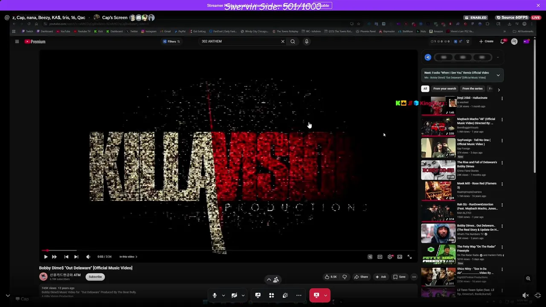The width and height of the screenshot is (546, 307).
Task: Mute the video player volume
Action: (88, 257)
